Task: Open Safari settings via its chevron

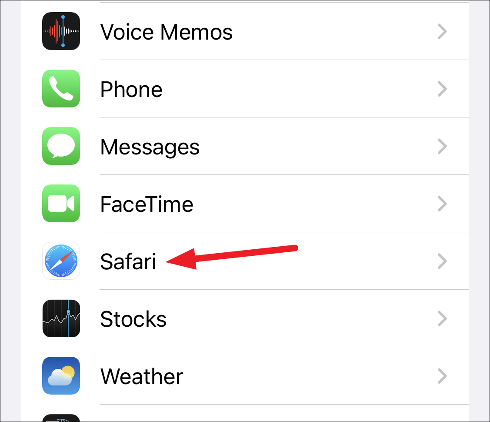Action: 442,261
